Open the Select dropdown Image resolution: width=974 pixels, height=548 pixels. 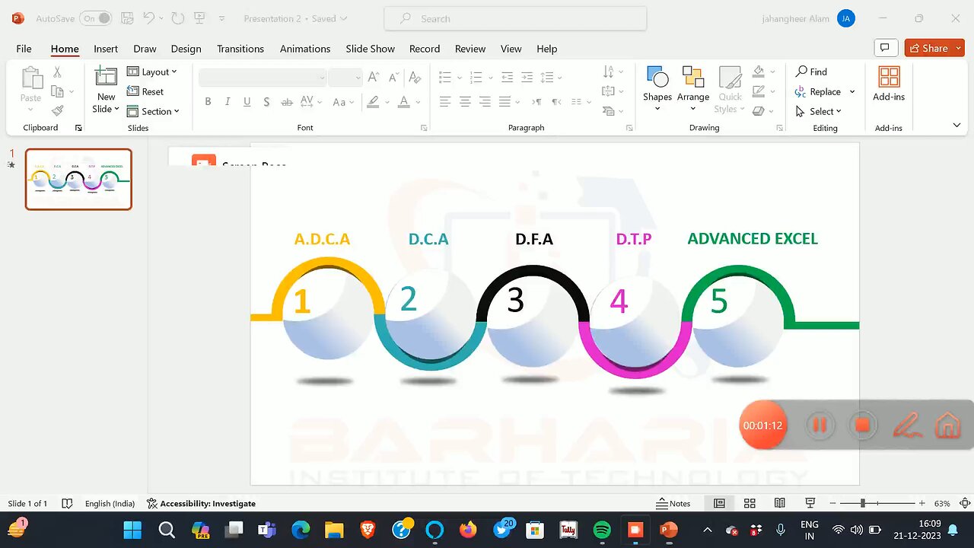click(x=819, y=111)
